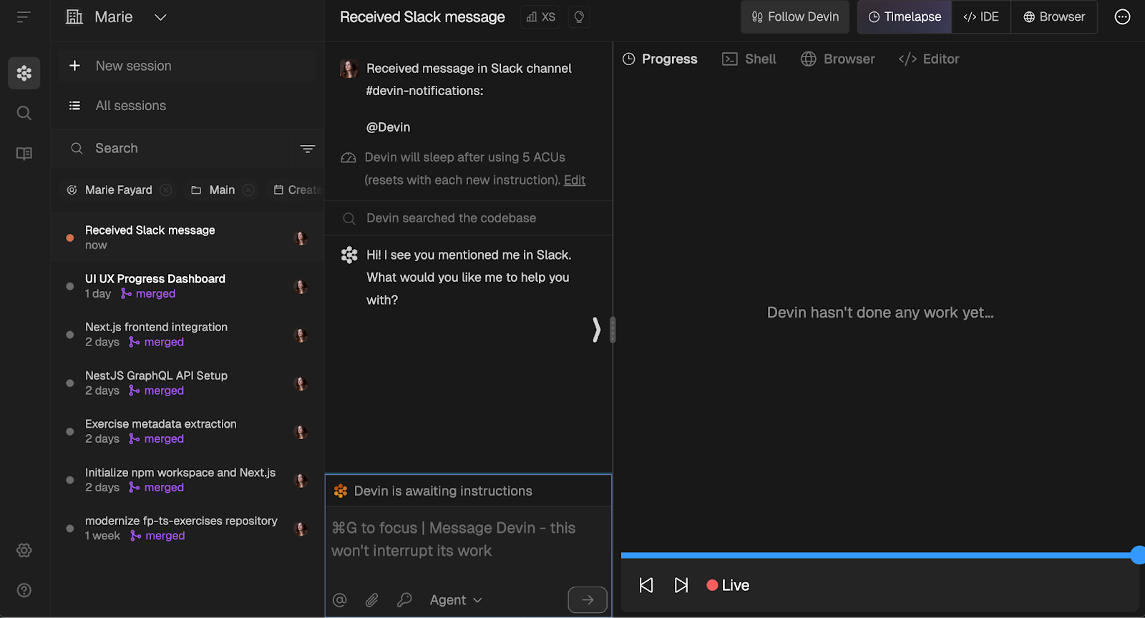The width and height of the screenshot is (1145, 618).
Task: Open secrets with the key icon
Action: coord(404,600)
